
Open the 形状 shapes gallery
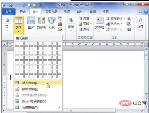click(52, 24)
